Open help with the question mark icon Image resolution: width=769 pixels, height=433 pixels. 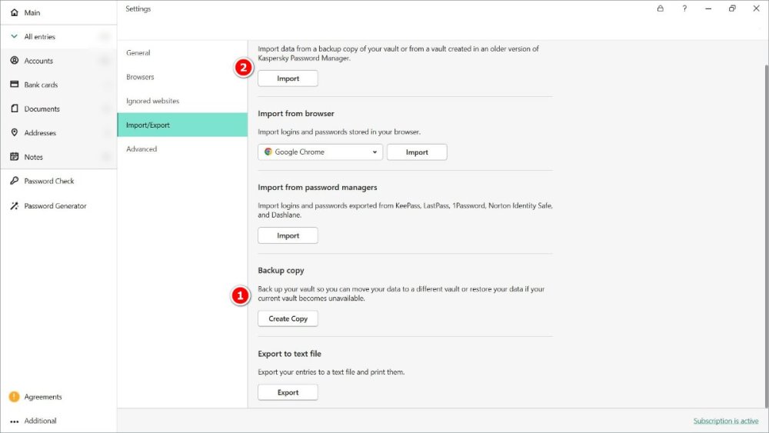(x=684, y=9)
